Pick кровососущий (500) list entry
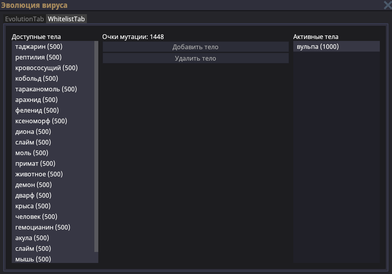Viewport: 392px width, 274px height. pos(46,68)
